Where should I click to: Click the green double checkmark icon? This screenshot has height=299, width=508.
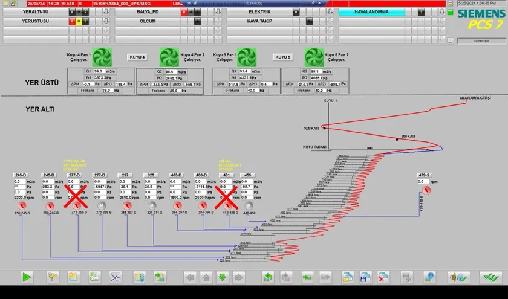click(488, 277)
